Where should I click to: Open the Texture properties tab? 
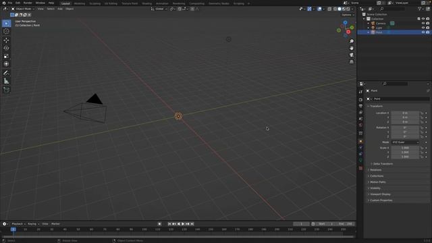(x=360, y=168)
